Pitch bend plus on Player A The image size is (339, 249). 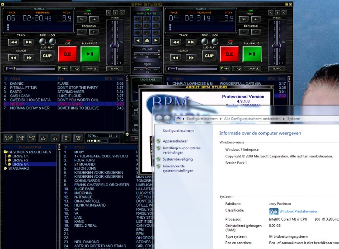click(x=94, y=32)
